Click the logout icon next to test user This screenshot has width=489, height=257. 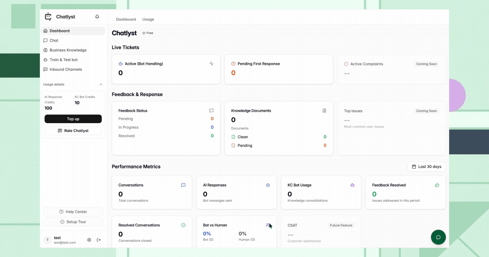coord(99,240)
